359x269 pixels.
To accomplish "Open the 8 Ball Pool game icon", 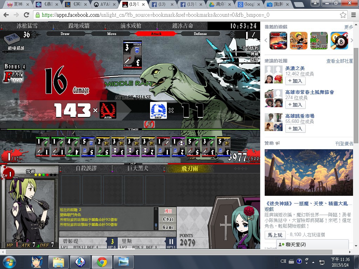I will point(339,41).
